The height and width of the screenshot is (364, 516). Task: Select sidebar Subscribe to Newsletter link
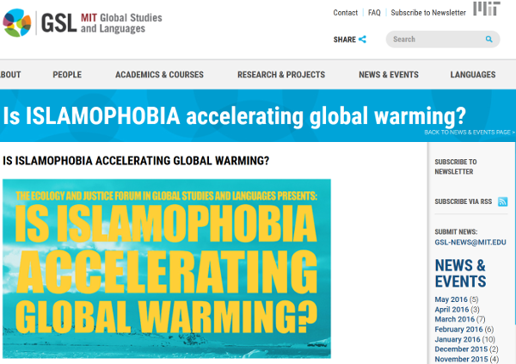click(x=456, y=167)
